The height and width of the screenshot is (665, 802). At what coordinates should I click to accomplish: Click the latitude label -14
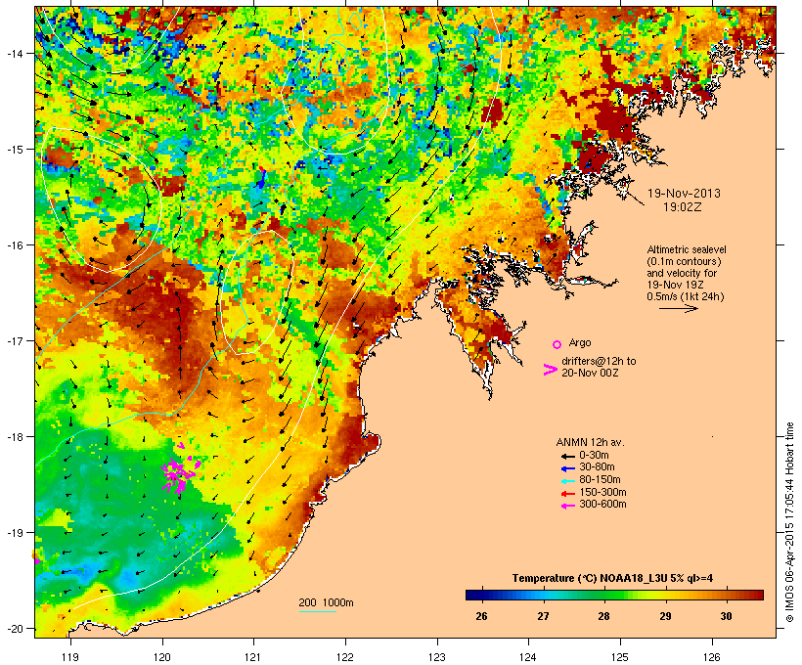pyautogui.click(x=14, y=53)
